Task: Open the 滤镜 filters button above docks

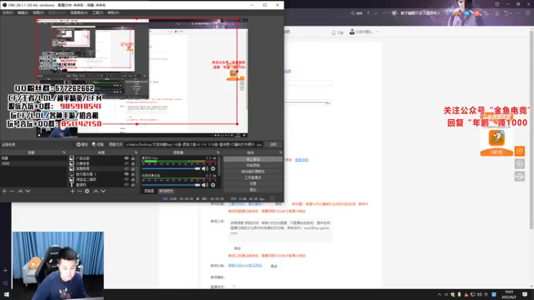Action: [97, 145]
